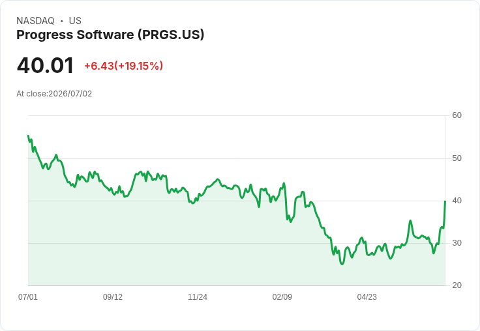Click the 20 price axis label

(457, 285)
